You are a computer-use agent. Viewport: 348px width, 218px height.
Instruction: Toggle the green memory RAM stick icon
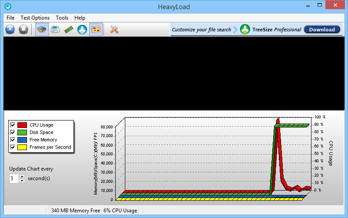pyautogui.click(x=69, y=30)
